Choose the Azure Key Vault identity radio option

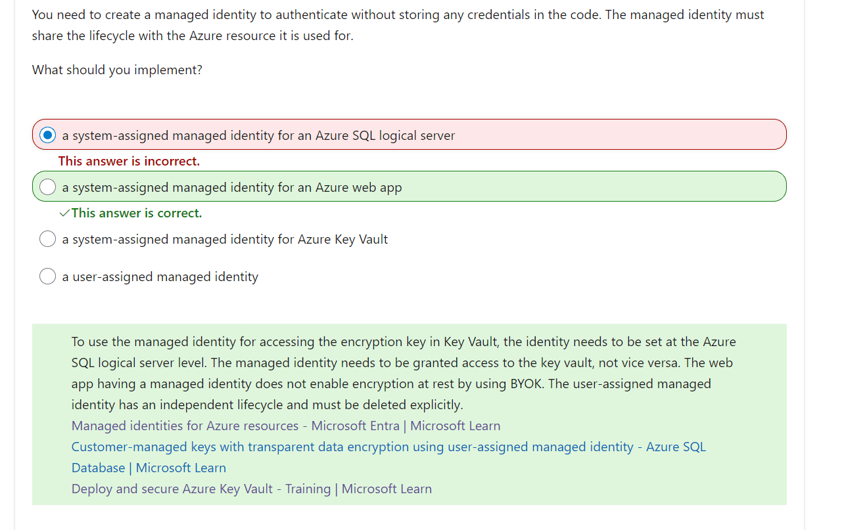(x=47, y=239)
